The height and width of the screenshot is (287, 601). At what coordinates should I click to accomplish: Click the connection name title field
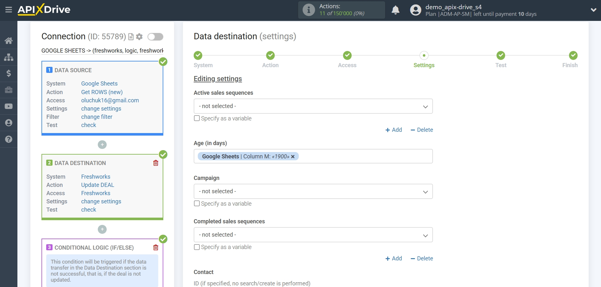(x=102, y=51)
